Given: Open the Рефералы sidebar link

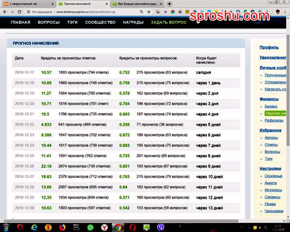Looking at the screenshot, I should [x=273, y=120].
